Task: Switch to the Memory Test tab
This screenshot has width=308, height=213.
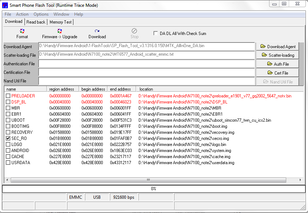Action: pyautogui.click(x=60, y=22)
